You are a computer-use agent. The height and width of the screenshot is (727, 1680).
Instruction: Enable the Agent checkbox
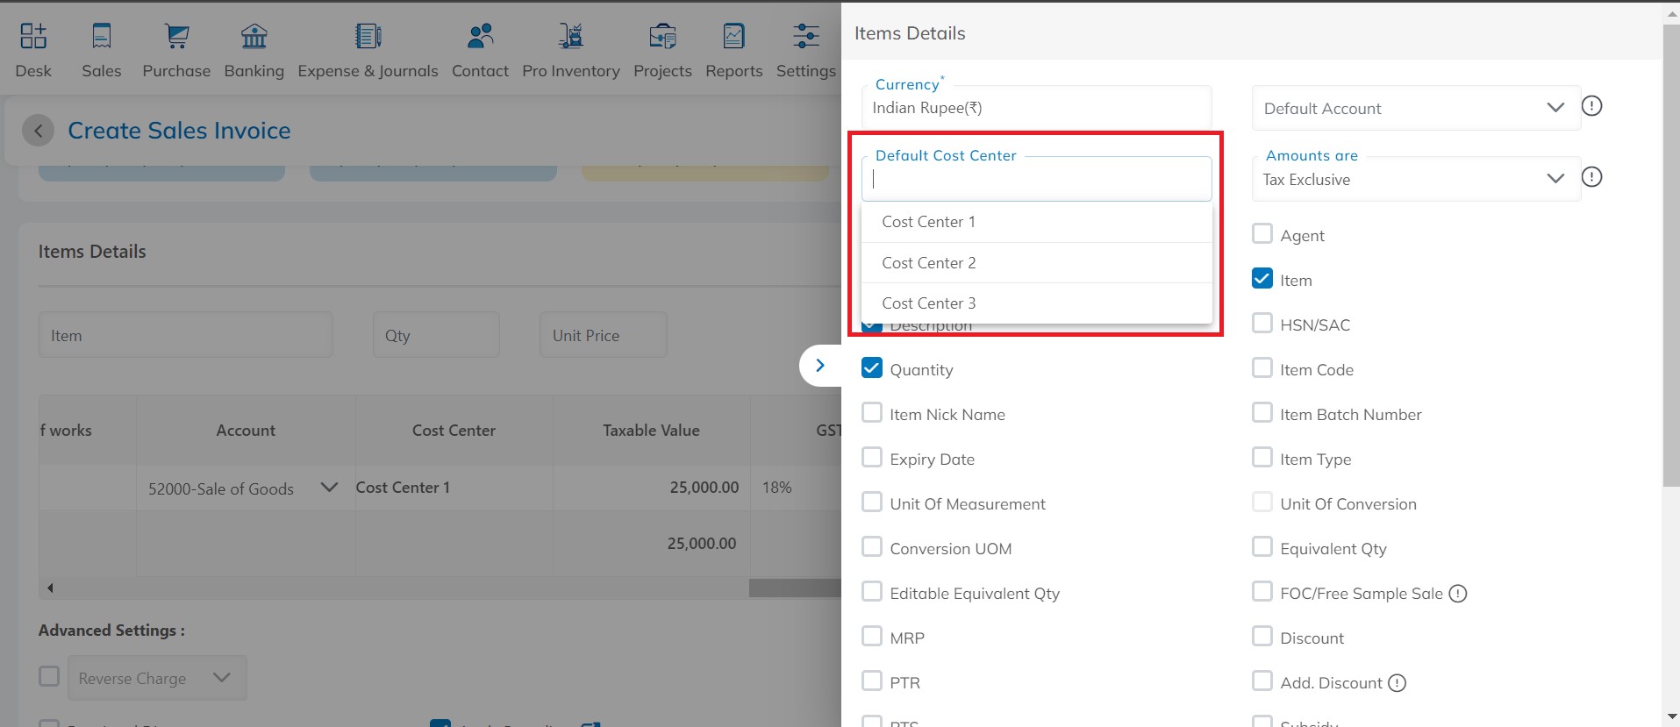pos(1262,233)
